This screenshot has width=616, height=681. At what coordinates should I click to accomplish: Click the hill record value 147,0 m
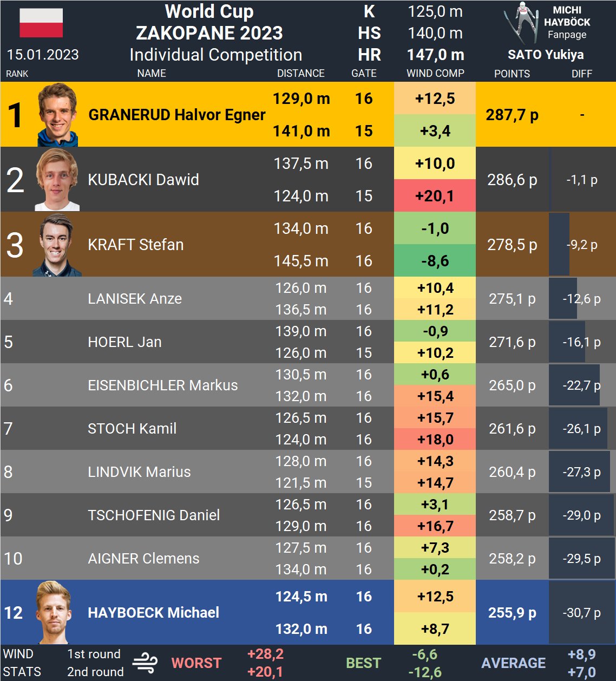click(436, 55)
